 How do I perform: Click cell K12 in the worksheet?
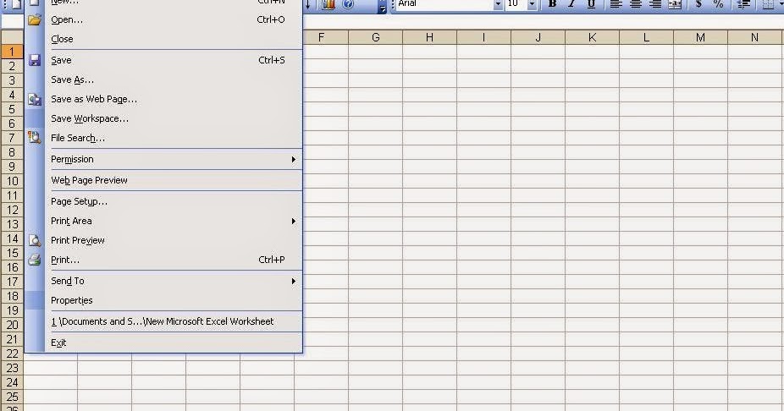592,211
